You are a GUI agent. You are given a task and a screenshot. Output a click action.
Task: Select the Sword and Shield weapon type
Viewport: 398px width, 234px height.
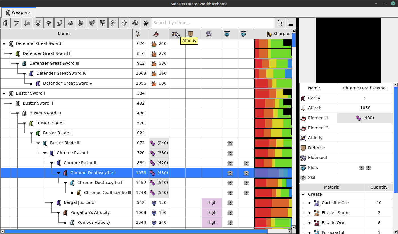click(27, 23)
